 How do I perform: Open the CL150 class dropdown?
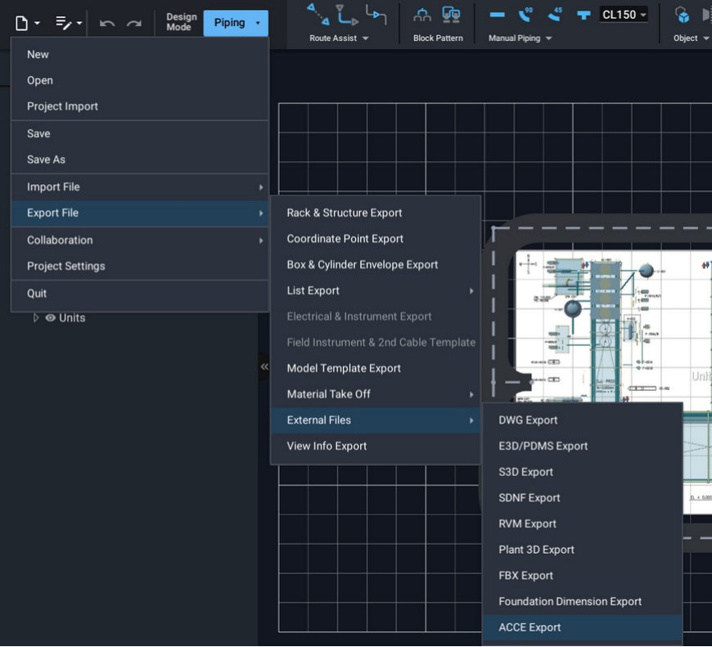pyautogui.click(x=624, y=15)
